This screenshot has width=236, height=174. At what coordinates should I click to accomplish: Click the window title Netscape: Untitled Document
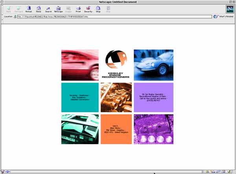click(x=118, y=2)
